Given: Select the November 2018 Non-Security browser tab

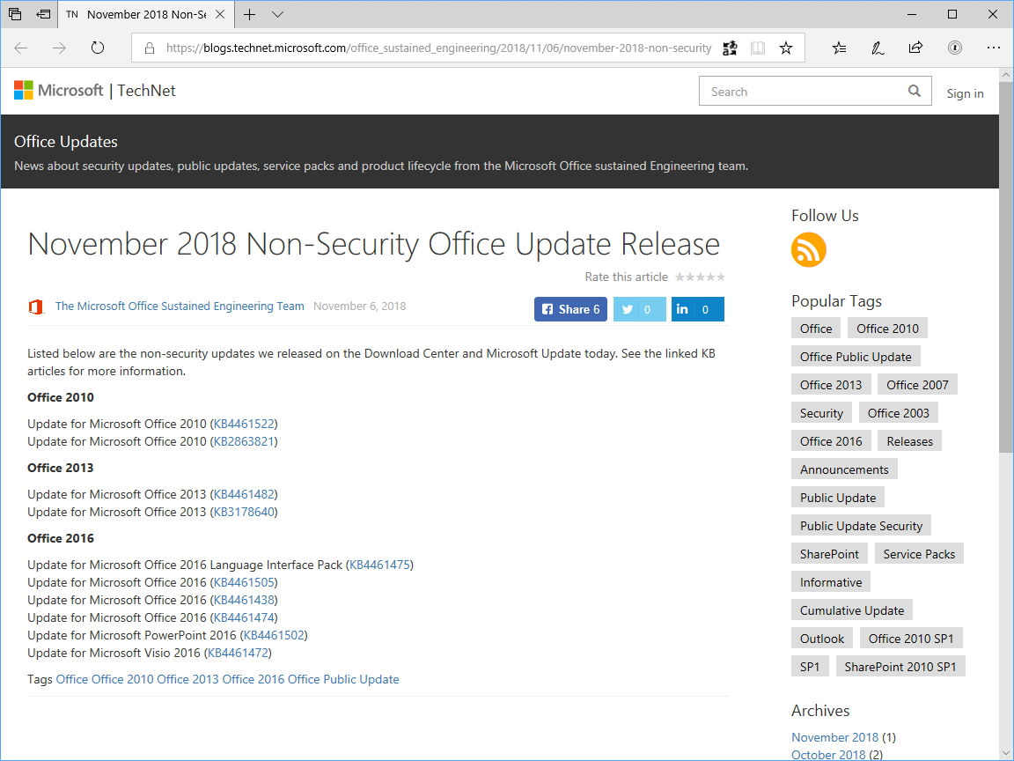Looking at the screenshot, I should [x=141, y=15].
